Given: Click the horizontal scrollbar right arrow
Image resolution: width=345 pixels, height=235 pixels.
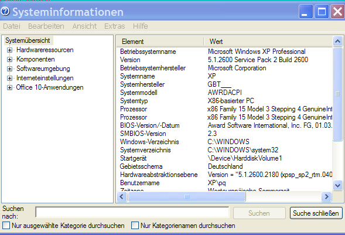Looking at the screenshot, I should coord(326,196).
